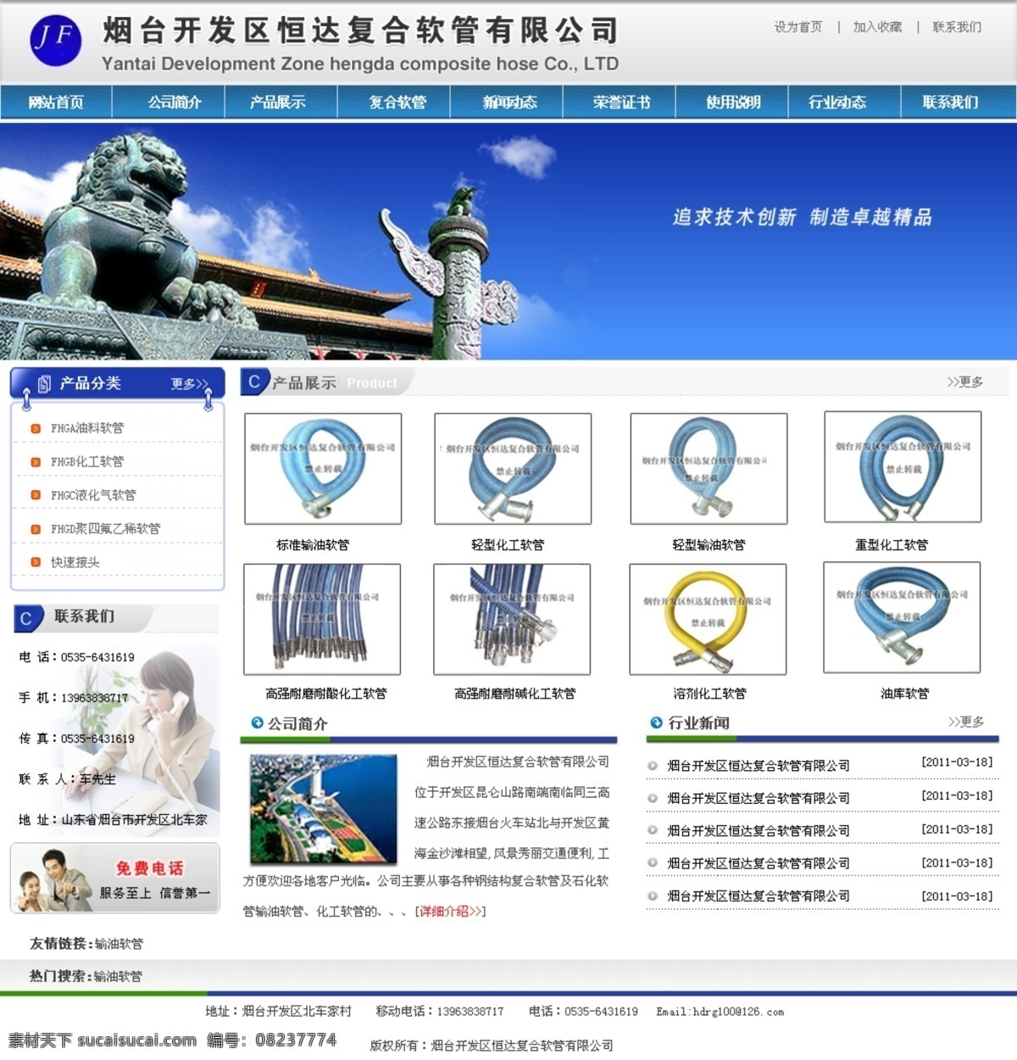Image resolution: width=1017 pixels, height=1060 pixels.
Task: Click the JF company logo
Action: (x=56, y=40)
